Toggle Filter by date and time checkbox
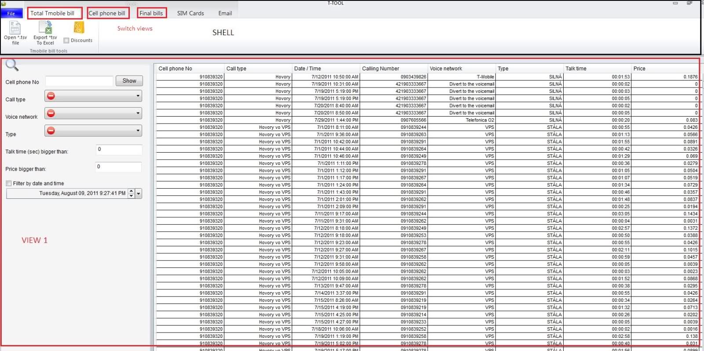 9,183
